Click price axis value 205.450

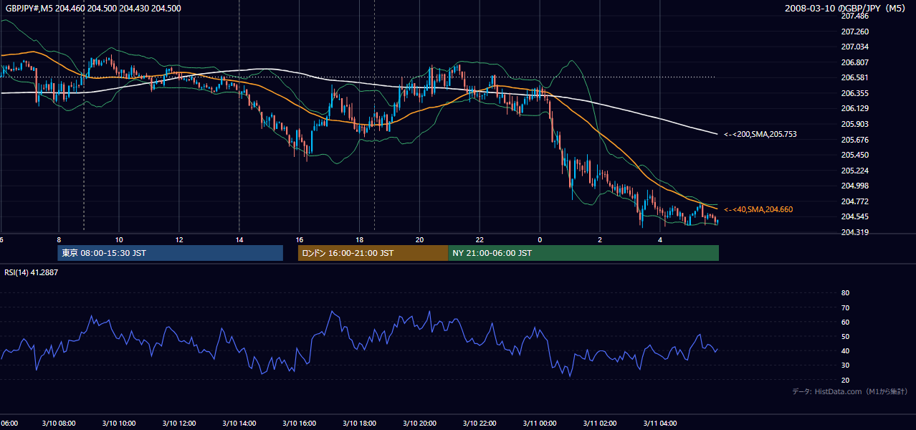(x=854, y=155)
